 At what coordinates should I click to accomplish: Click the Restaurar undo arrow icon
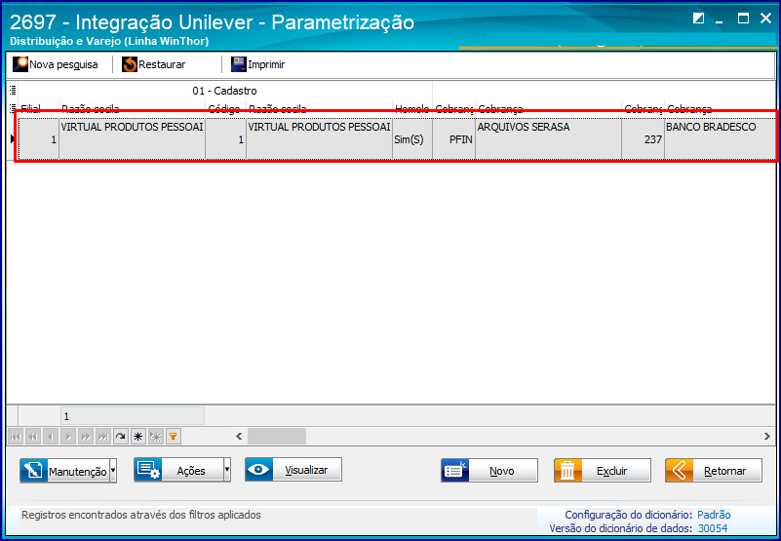tap(130, 64)
